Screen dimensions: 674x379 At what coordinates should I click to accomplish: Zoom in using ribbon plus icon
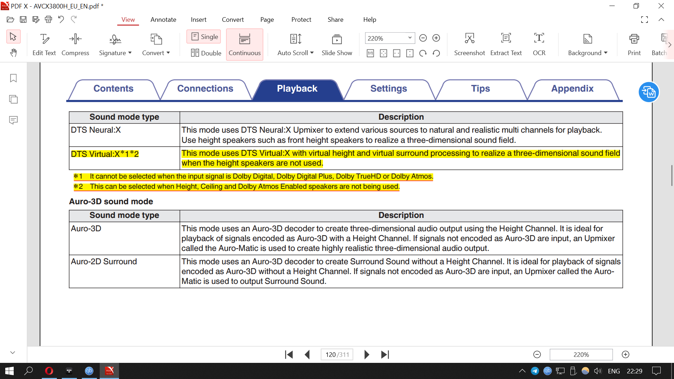(436, 38)
